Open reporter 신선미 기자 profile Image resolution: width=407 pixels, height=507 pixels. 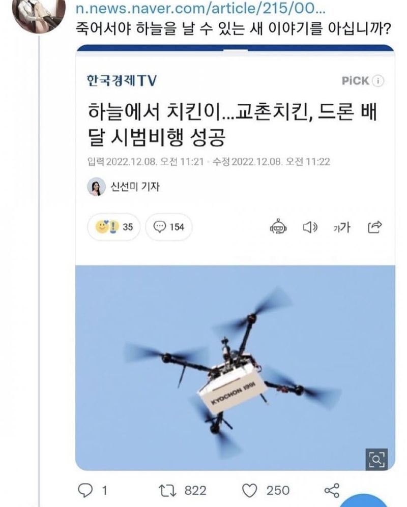coord(123,187)
